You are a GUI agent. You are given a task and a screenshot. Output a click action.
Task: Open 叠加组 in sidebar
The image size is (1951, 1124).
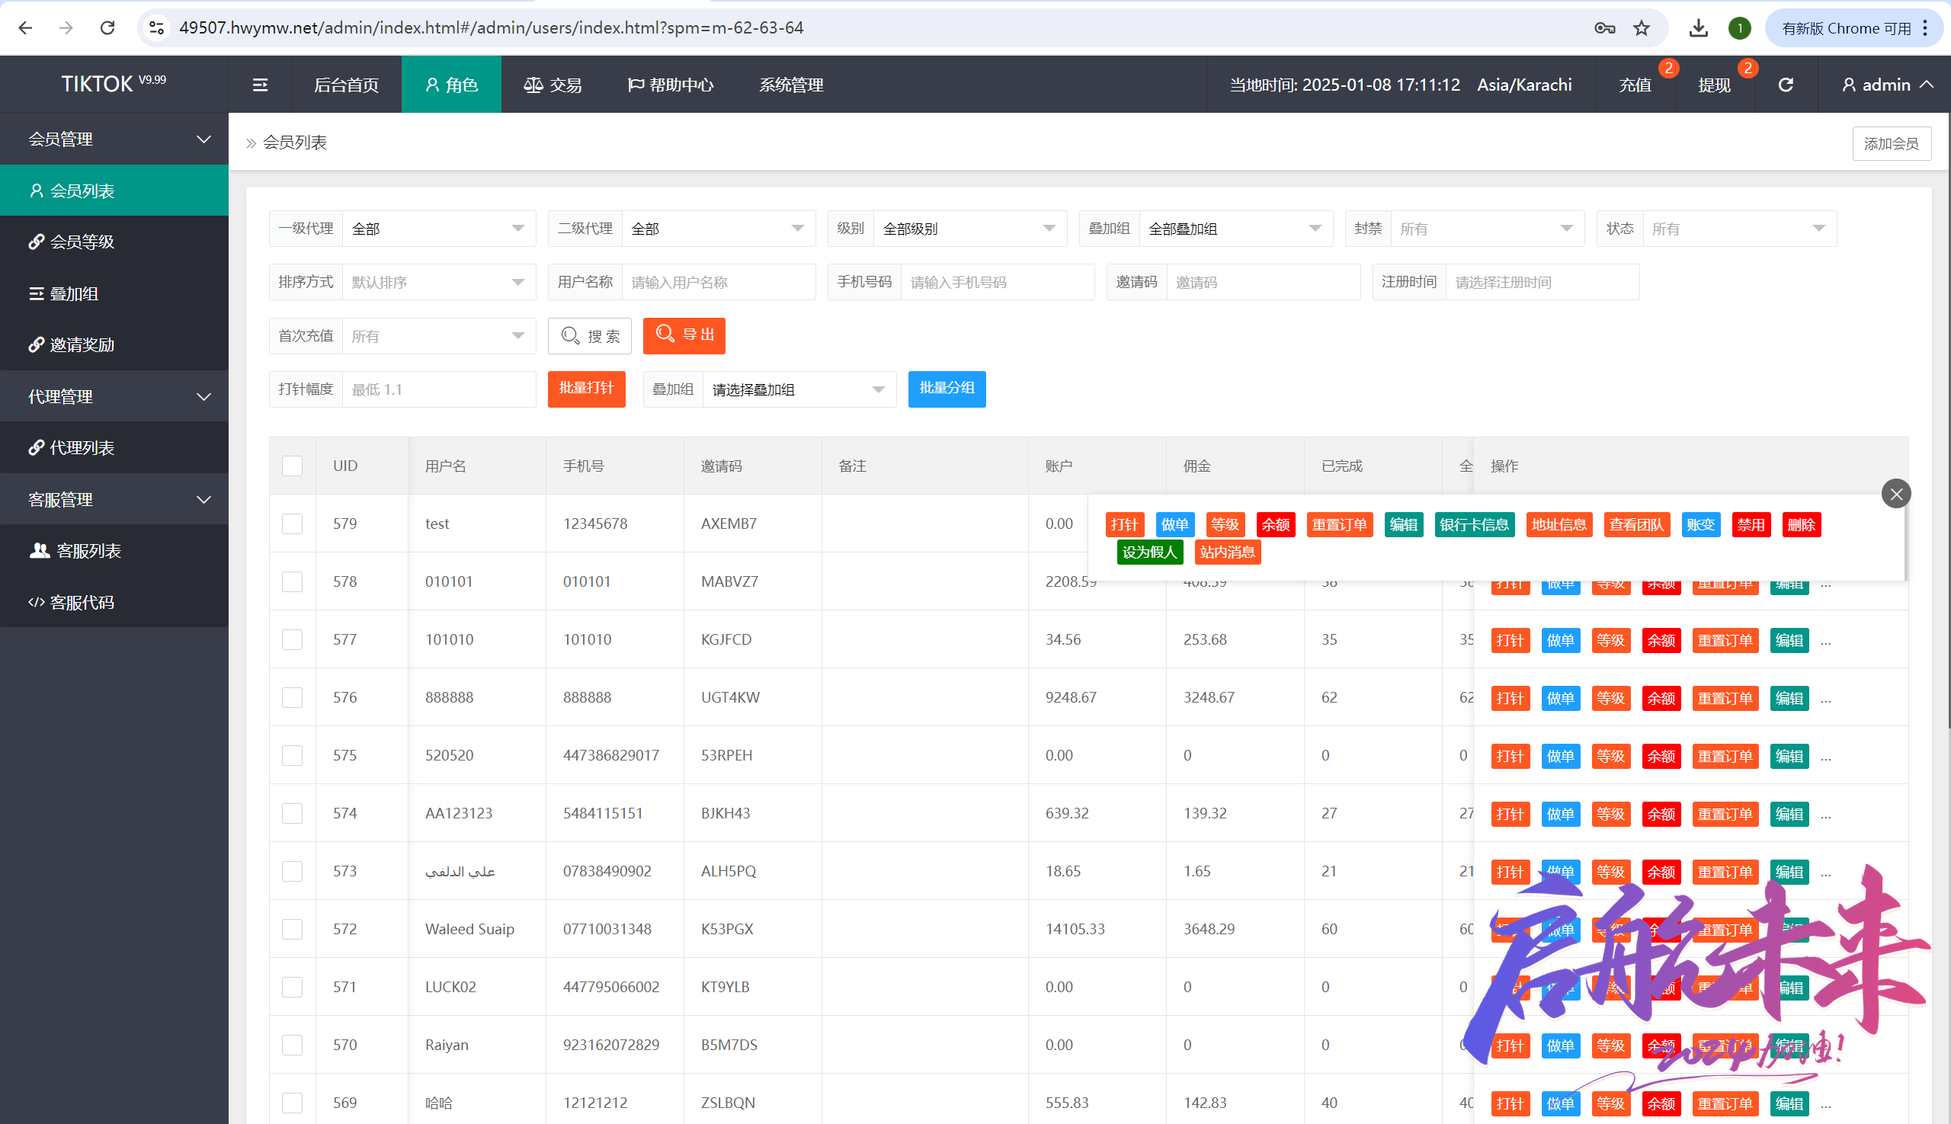coord(114,293)
